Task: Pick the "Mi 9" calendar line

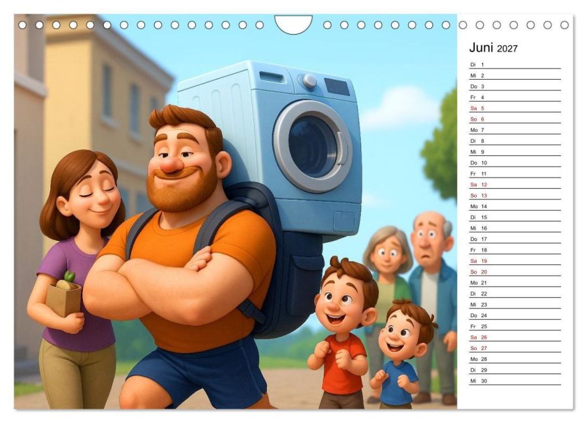Action: tap(515, 152)
